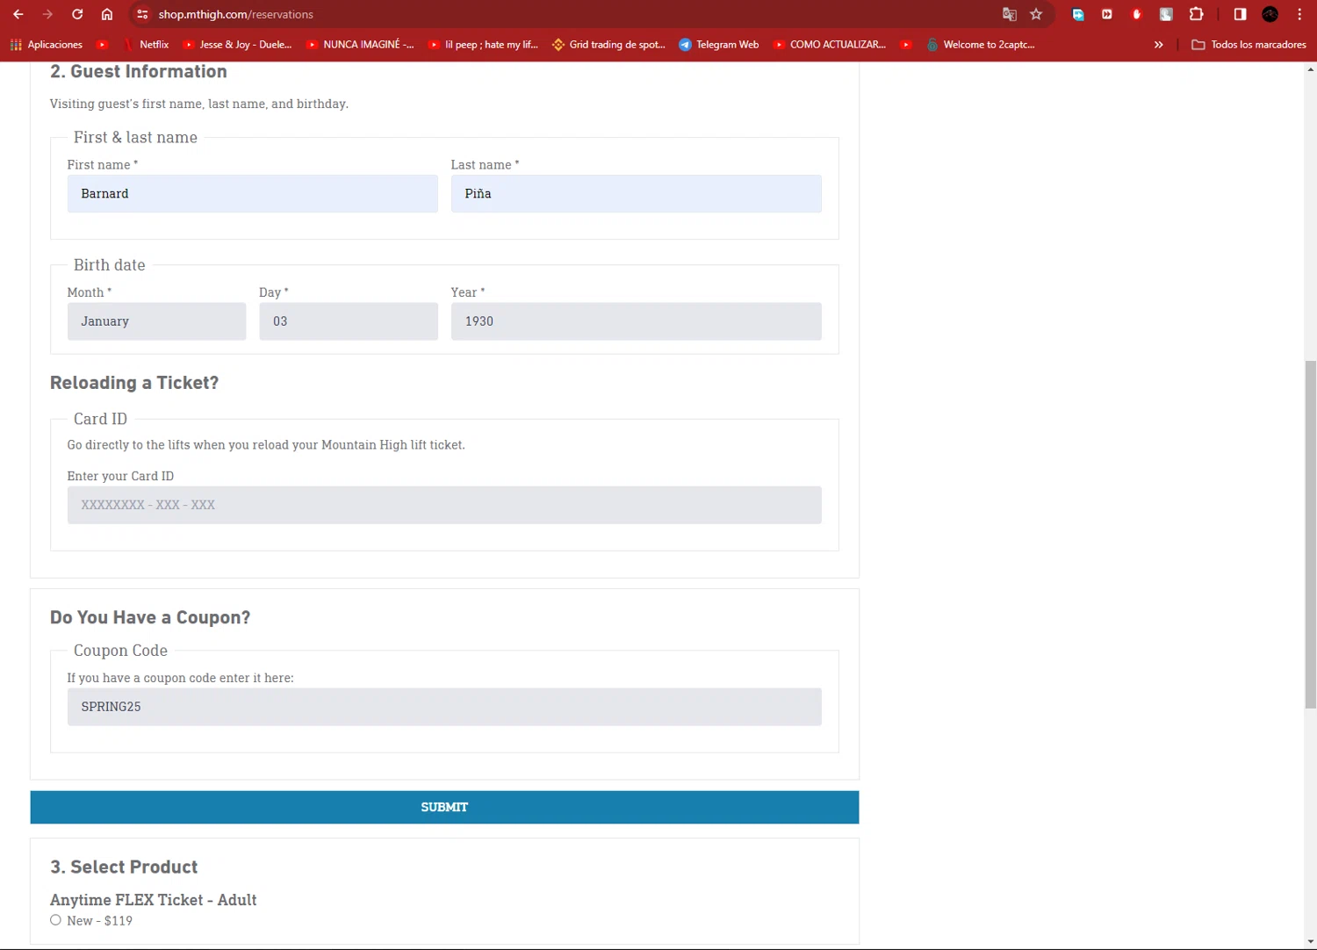Open the Todos los marcadores folder

pos(1249,45)
